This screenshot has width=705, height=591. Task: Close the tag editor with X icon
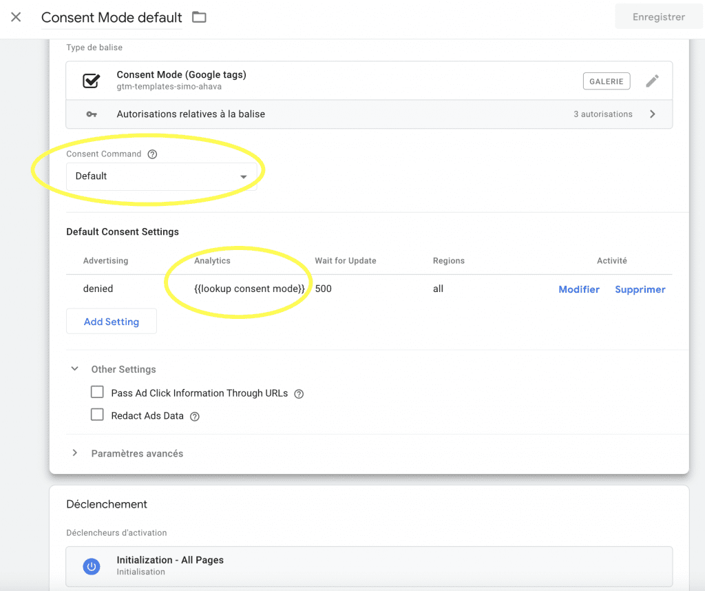(x=16, y=17)
